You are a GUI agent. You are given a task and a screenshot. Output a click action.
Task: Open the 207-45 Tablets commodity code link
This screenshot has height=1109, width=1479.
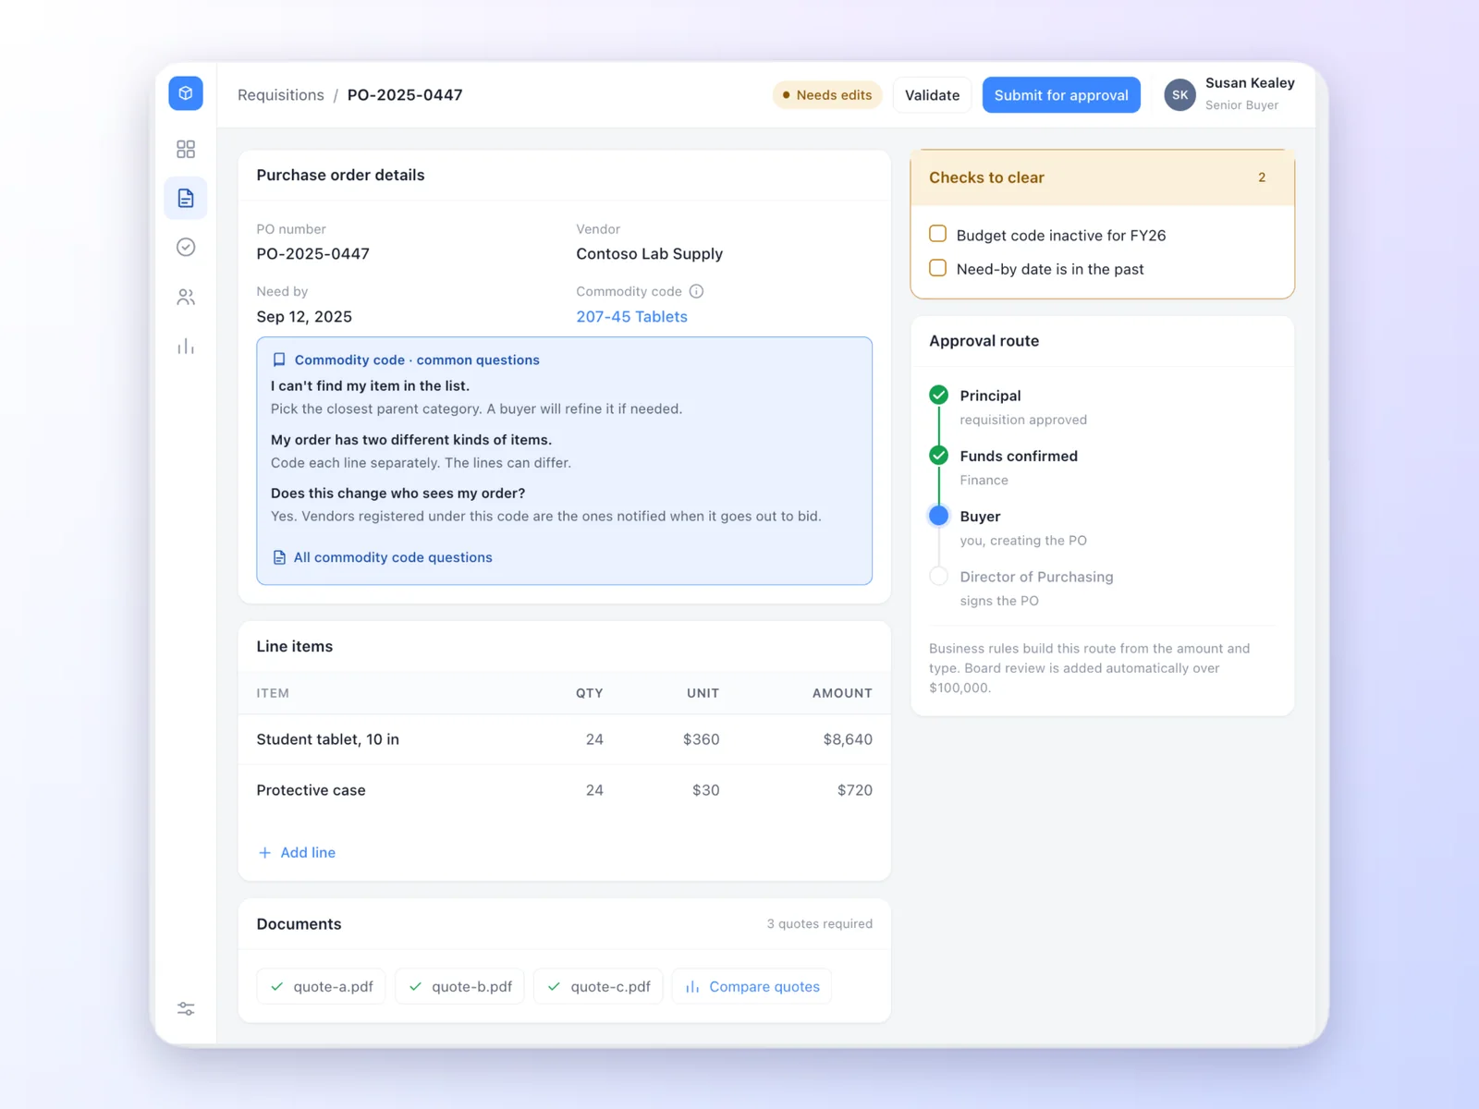pos(631,316)
